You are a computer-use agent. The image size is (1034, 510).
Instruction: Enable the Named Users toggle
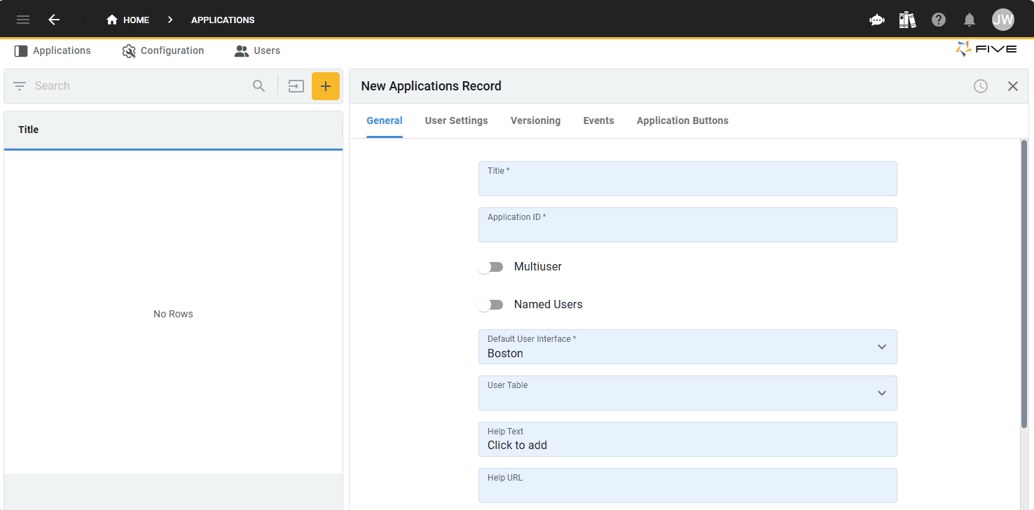(x=490, y=305)
